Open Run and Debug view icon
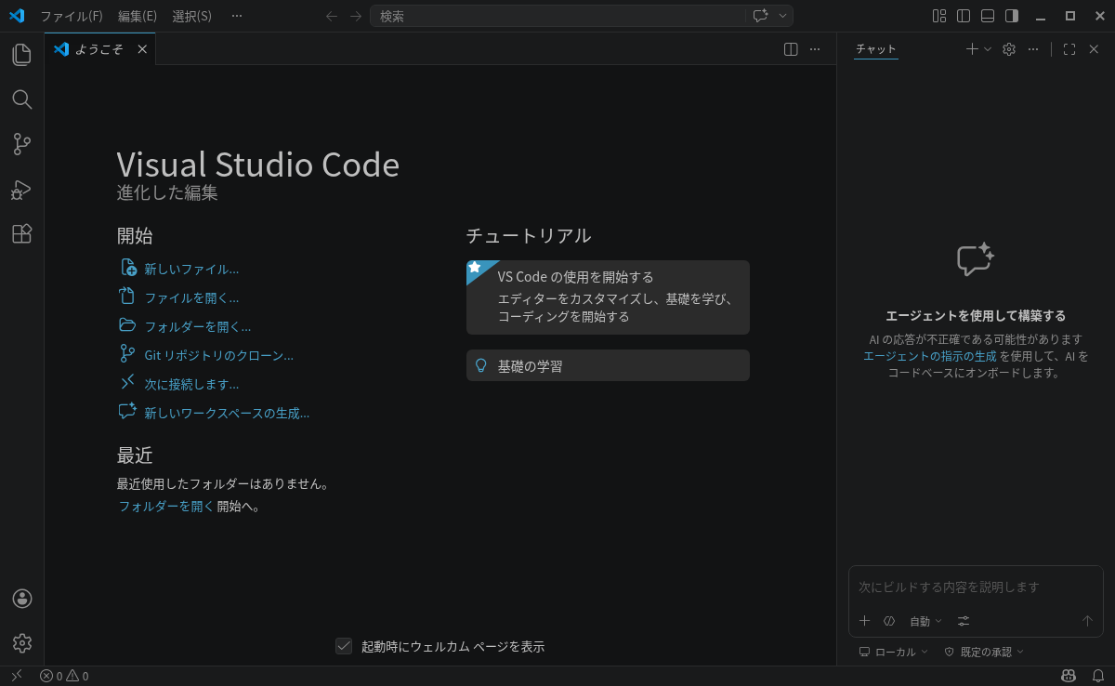Image resolution: width=1115 pixels, height=686 pixels. (x=21, y=190)
